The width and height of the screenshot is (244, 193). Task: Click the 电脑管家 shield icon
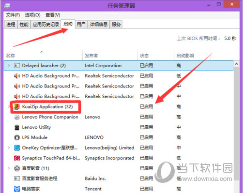pos(17,189)
